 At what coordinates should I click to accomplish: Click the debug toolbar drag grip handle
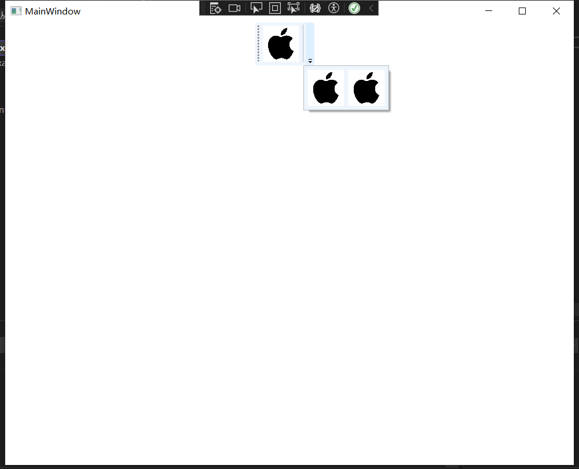[x=203, y=8]
